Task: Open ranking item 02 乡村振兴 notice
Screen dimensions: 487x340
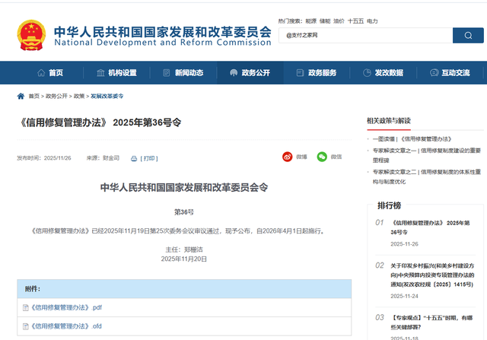Action: pos(432,275)
